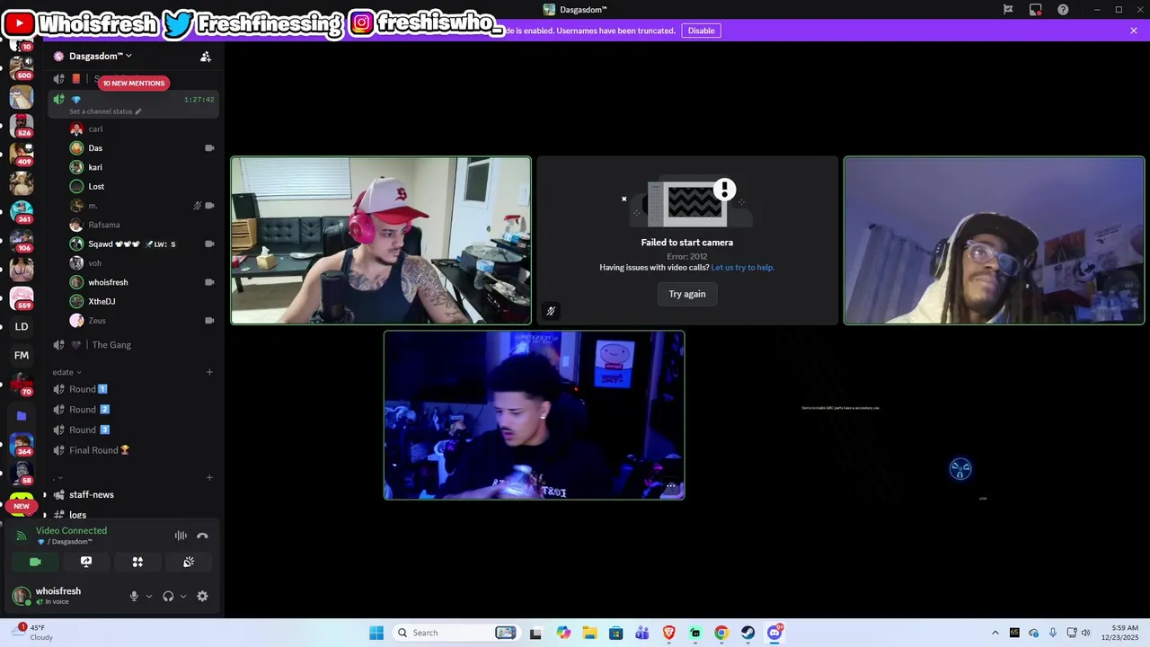The width and height of the screenshot is (1150, 647).
Task: Join the Round 2 voice channel
Action: click(x=133, y=410)
